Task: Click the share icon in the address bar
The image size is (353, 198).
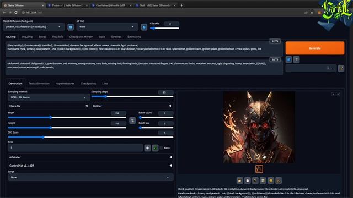Action: pyautogui.click(x=306, y=13)
